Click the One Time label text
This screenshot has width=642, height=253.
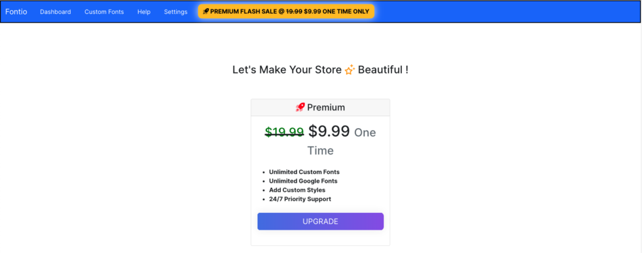[x=342, y=141]
